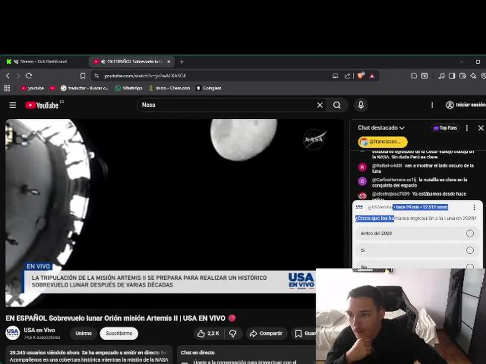This screenshot has width=486, height=364.
Task: Bookmark this page icon
Action: [83, 76]
